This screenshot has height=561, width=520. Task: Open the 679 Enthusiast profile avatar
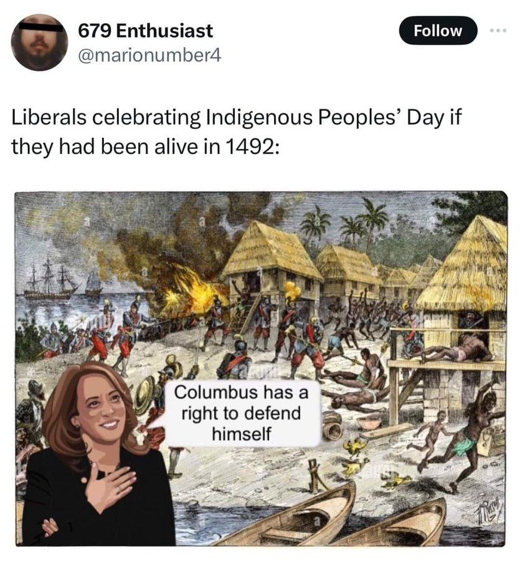pyautogui.click(x=39, y=42)
